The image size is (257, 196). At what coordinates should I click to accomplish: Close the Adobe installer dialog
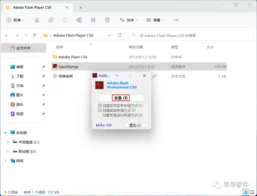(144, 76)
